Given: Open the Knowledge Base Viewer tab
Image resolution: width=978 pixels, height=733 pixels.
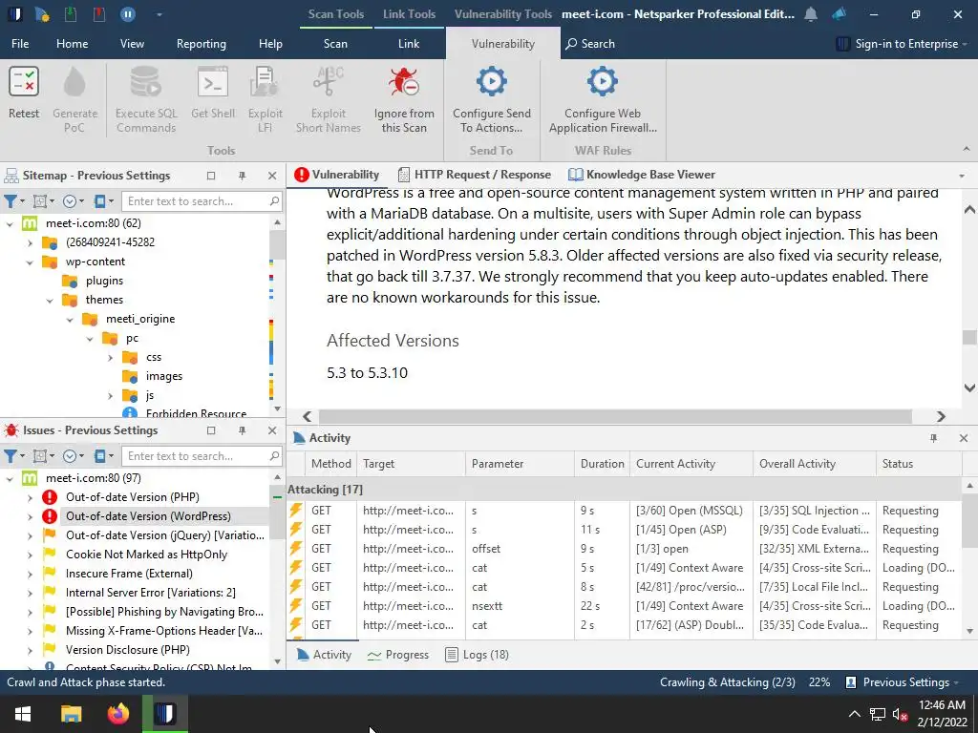Looking at the screenshot, I should click(x=642, y=175).
